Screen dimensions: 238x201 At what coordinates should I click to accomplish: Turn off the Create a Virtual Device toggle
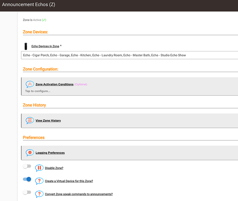coord(27,179)
